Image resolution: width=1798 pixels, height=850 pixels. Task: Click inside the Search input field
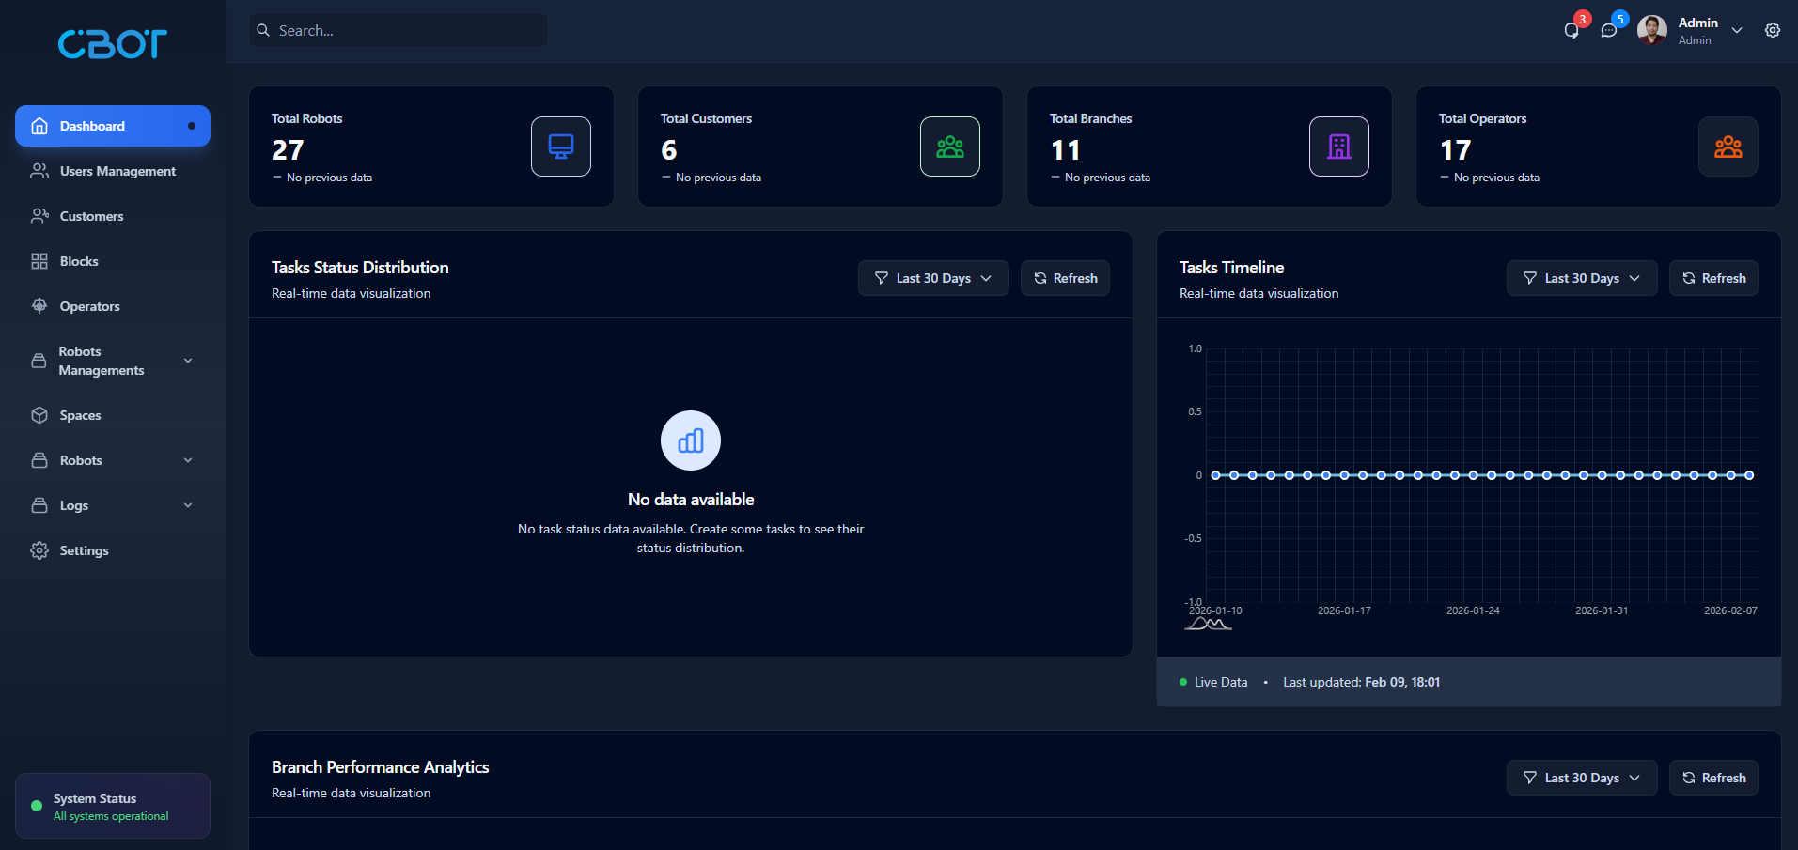click(397, 29)
